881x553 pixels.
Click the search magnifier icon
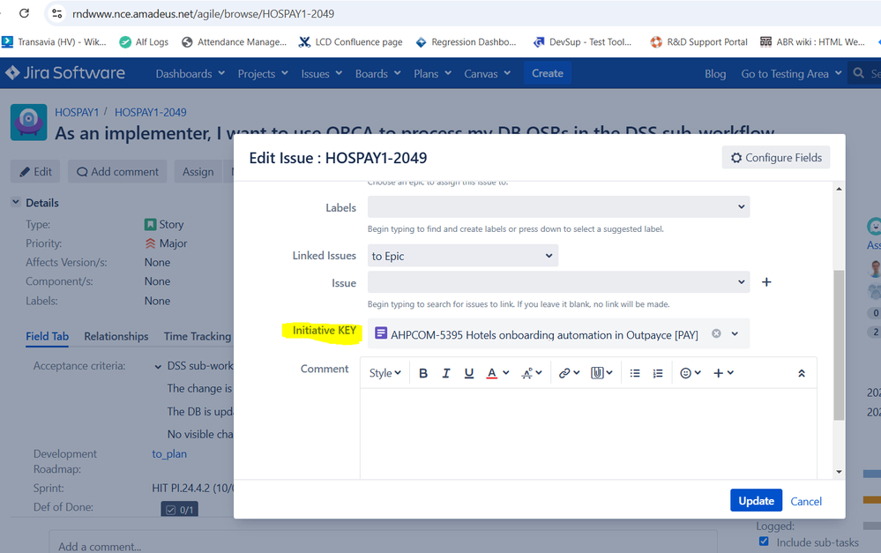pyautogui.click(x=859, y=73)
